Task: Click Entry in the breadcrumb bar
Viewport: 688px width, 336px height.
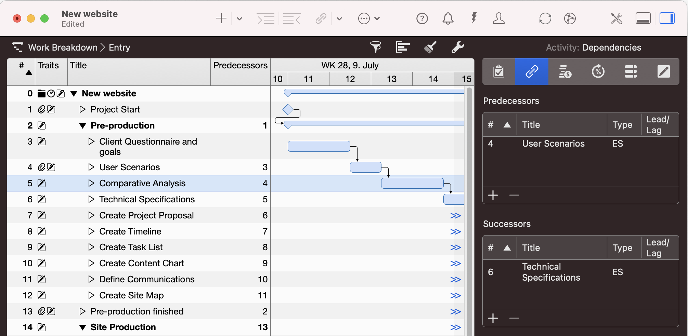Action: coord(119,47)
